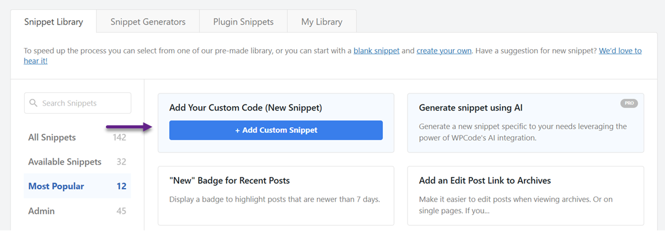Click the + Add Custom Snippet button
665x231 pixels.
tap(276, 130)
